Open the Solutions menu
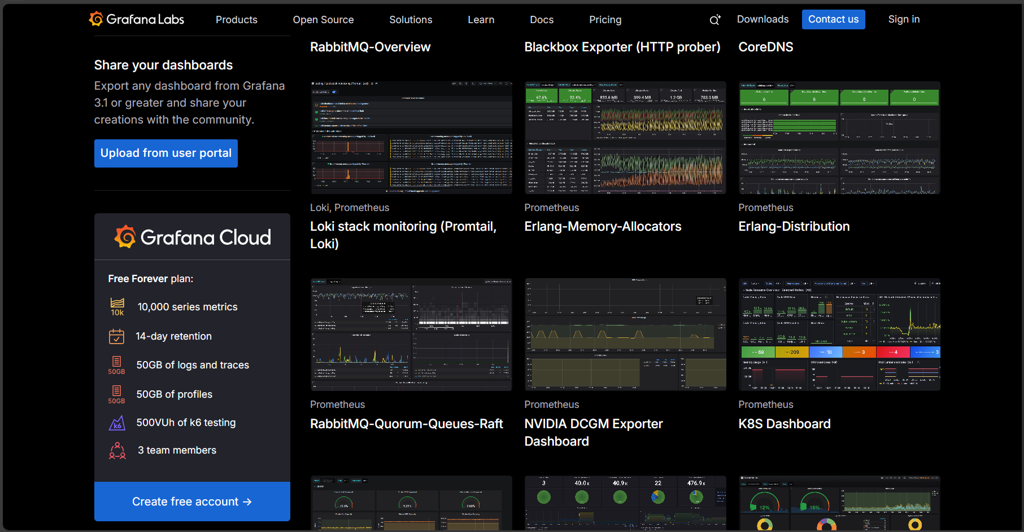Image resolution: width=1024 pixels, height=532 pixels. [411, 20]
